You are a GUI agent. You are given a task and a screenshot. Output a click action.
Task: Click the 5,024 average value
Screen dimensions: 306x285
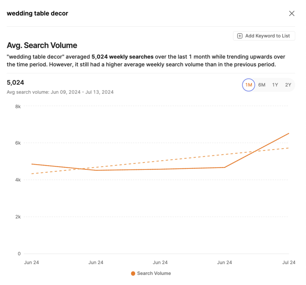pyautogui.click(x=15, y=82)
